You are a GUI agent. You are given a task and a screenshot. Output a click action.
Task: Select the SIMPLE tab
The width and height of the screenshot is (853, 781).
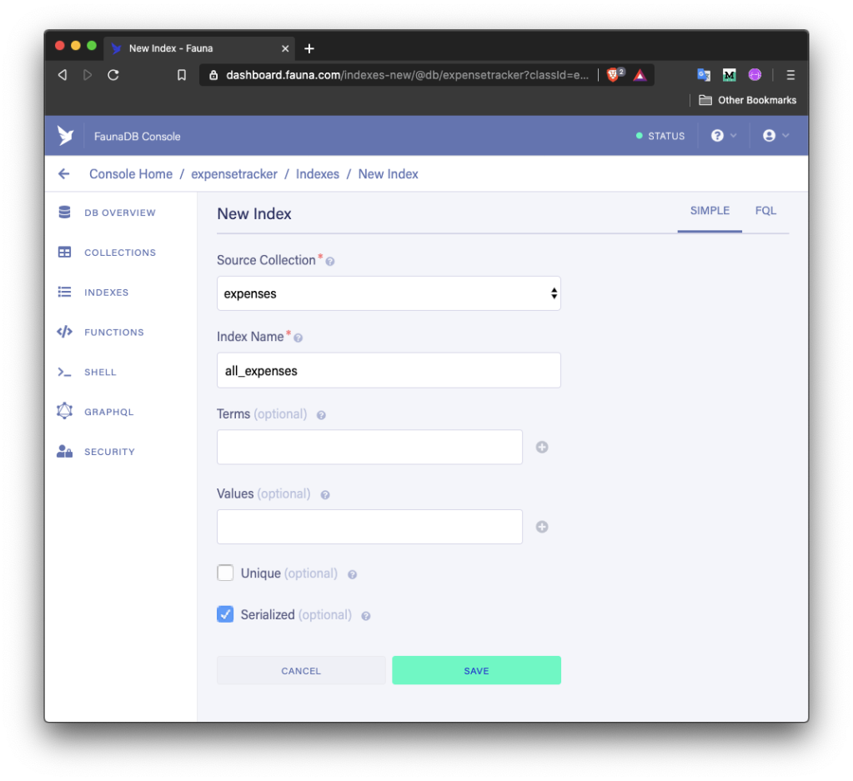pos(710,211)
